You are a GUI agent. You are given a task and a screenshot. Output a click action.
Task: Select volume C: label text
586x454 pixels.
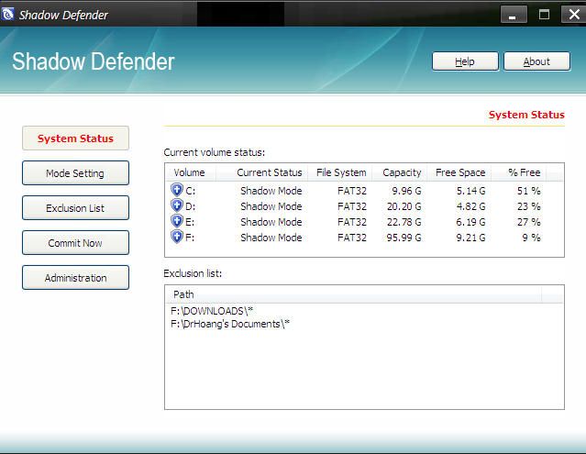[190, 191]
